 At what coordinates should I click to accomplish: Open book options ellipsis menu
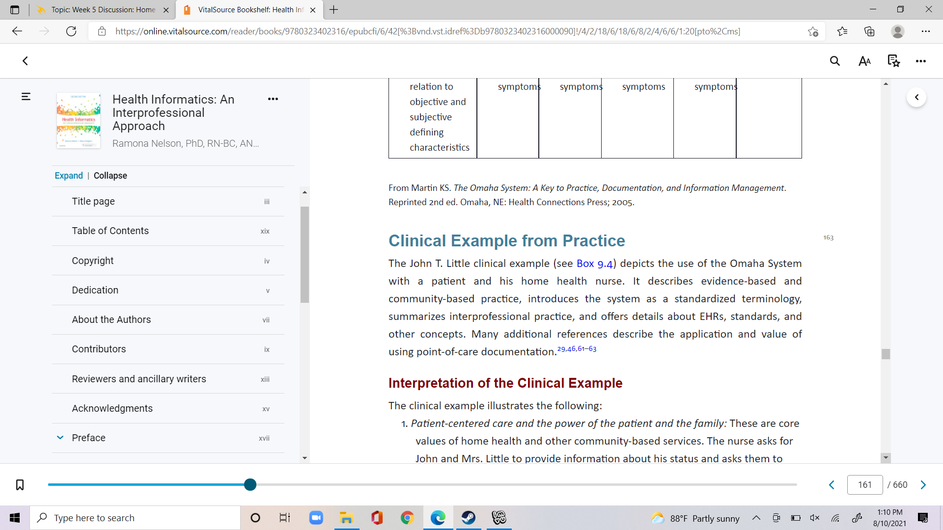(x=273, y=99)
